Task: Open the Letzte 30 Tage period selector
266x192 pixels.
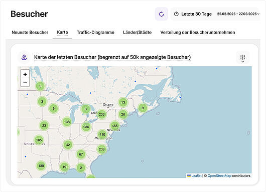Action: coord(196,14)
